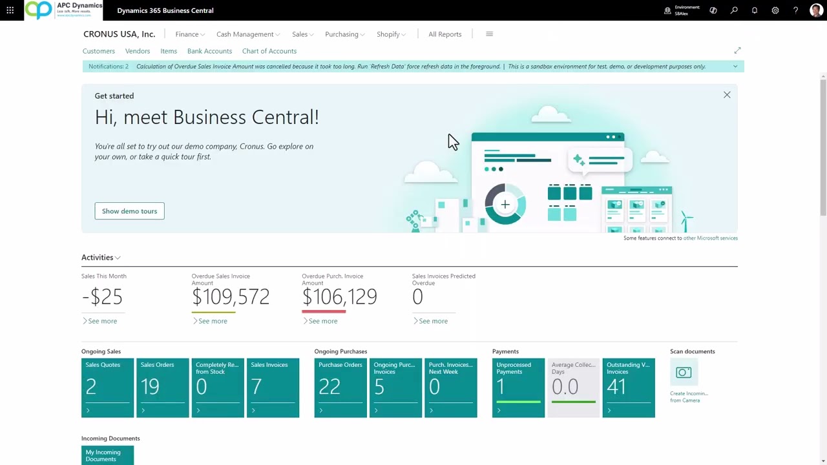Open the Outstanding Vendor Invoices tile
Image resolution: width=827 pixels, height=465 pixels.
click(629, 387)
